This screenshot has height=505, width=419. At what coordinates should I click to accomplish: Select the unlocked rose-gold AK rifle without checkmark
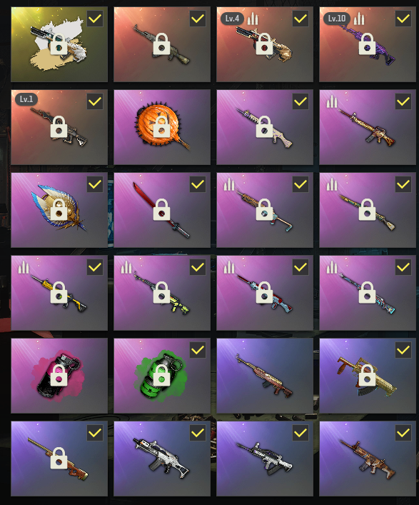coord(265,376)
